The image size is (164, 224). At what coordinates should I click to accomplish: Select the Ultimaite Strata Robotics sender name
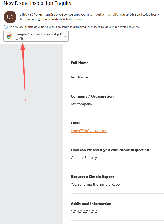[135, 14]
